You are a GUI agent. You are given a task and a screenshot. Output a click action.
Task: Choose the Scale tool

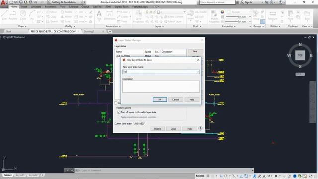65,21
